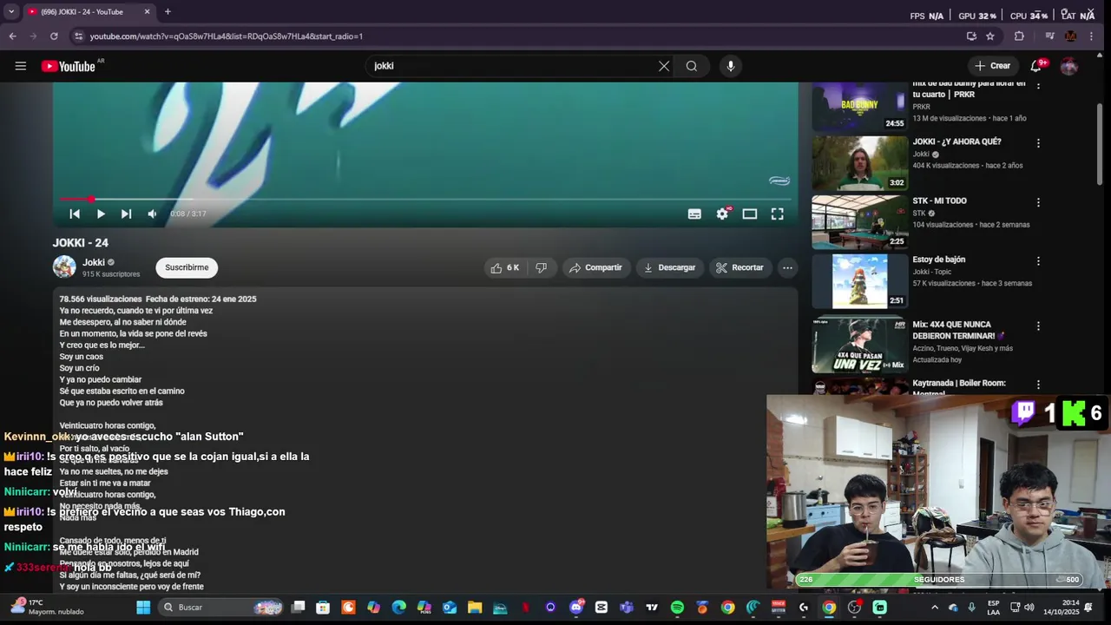Click the Descargar button

pos(669,267)
